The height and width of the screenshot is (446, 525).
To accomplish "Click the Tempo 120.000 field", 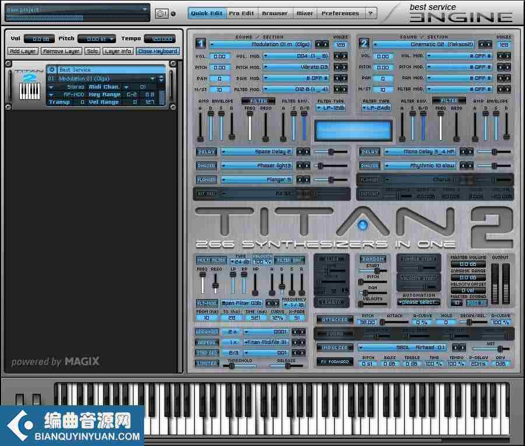I will [x=160, y=39].
